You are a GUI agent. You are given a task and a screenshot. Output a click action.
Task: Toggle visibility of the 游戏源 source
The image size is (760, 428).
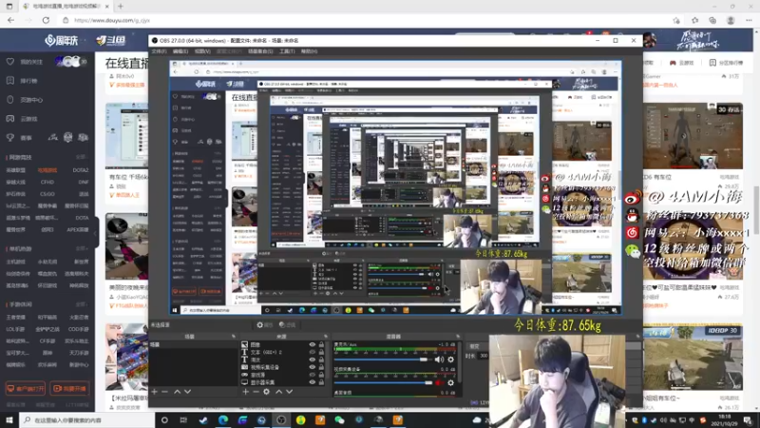313,375
